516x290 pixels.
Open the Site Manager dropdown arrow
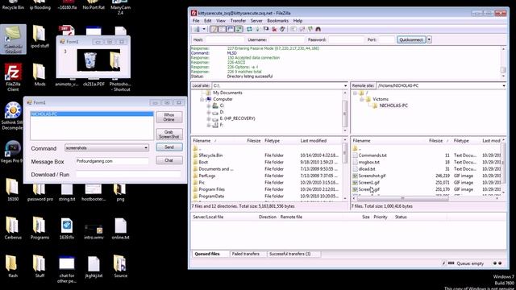(204, 29)
